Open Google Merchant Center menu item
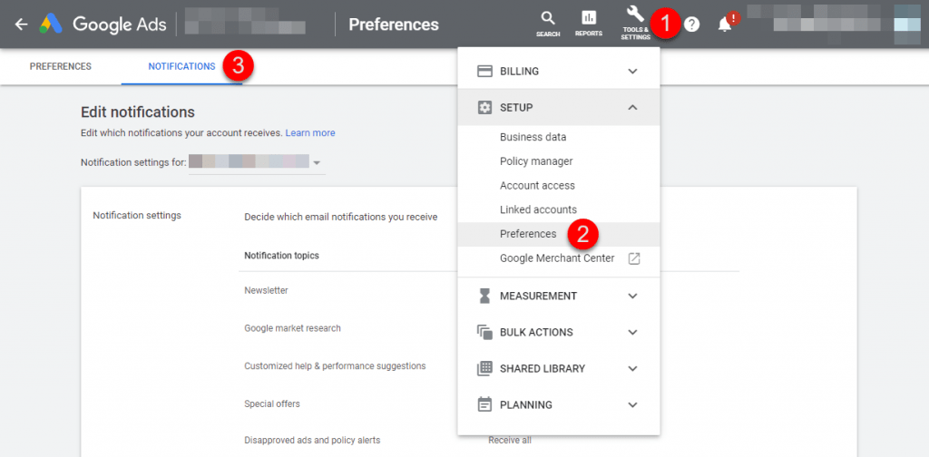Viewport: 929px width, 457px height. pyautogui.click(x=559, y=258)
